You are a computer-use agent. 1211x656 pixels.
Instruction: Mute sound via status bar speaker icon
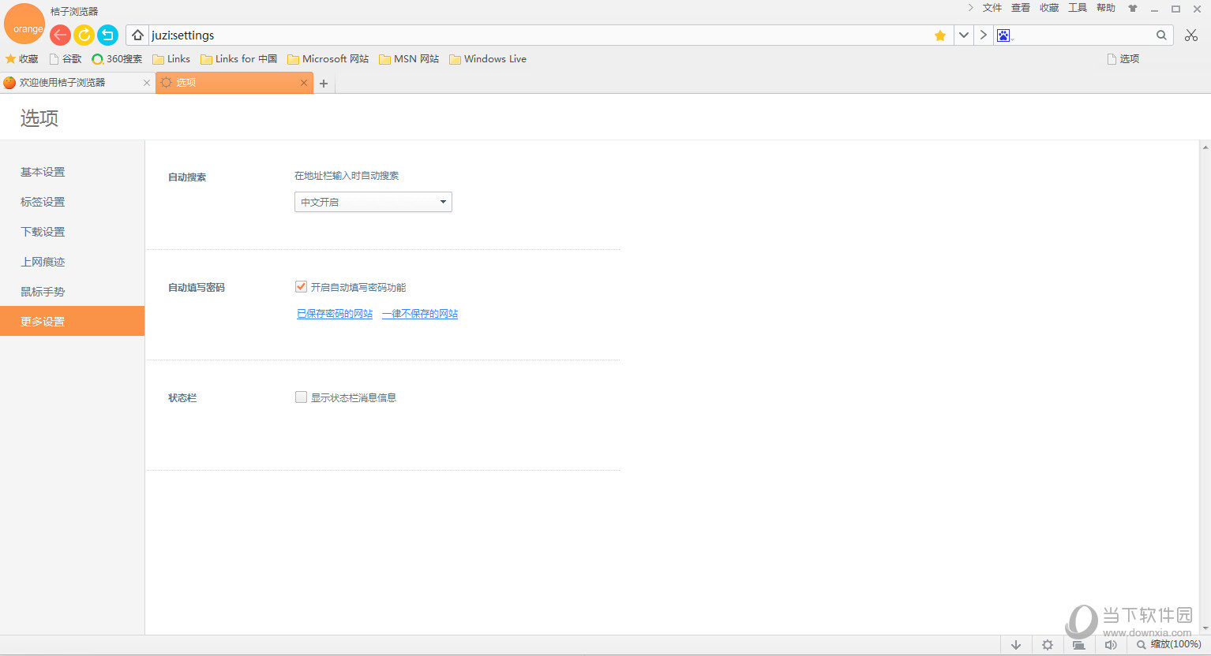pyautogui.click(x=1111, y=645)
